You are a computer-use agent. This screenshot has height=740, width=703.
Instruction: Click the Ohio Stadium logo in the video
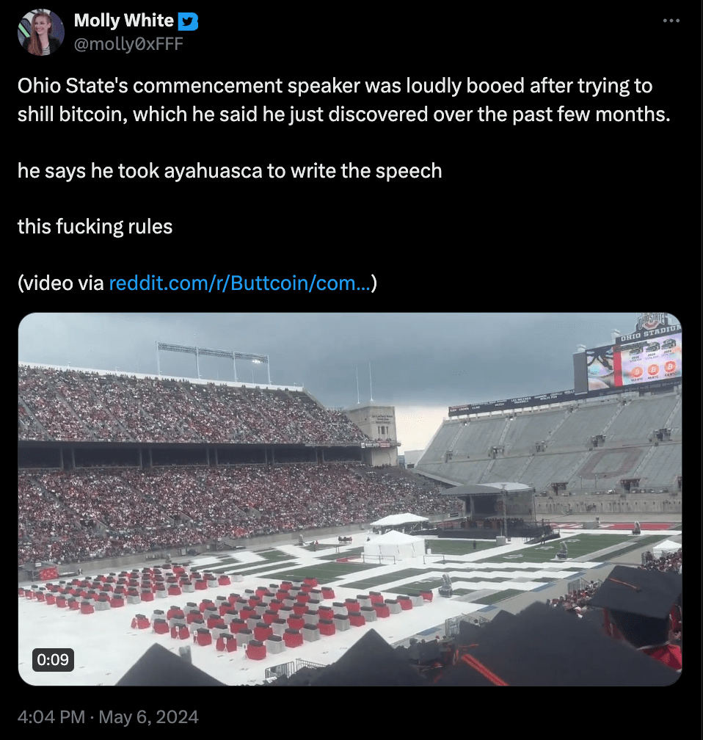(x=652, y=324)
